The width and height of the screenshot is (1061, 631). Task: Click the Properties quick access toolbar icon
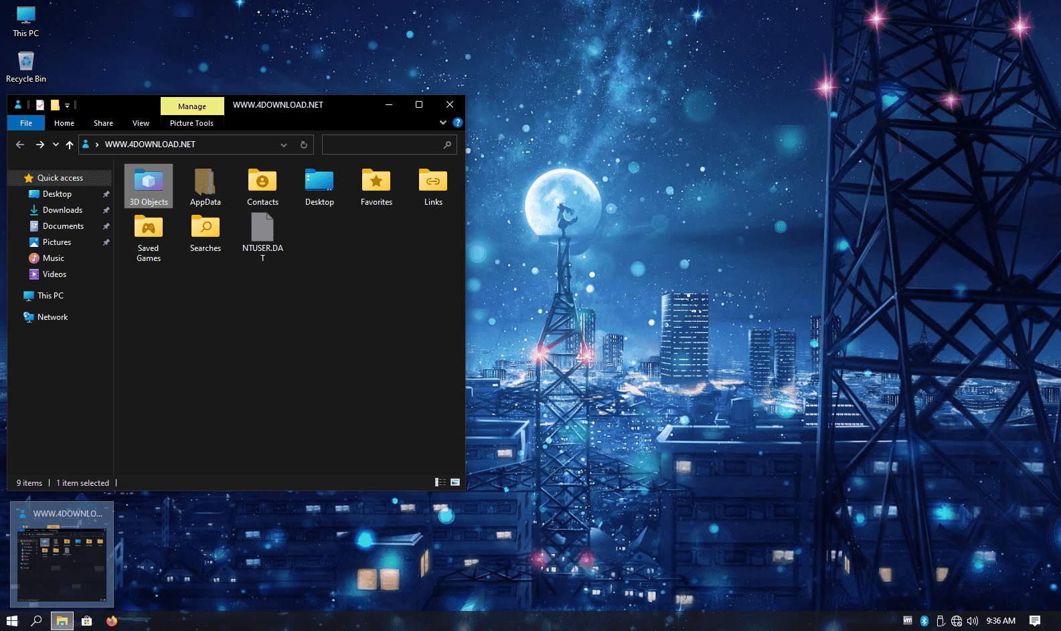click(x=40, y=104)
